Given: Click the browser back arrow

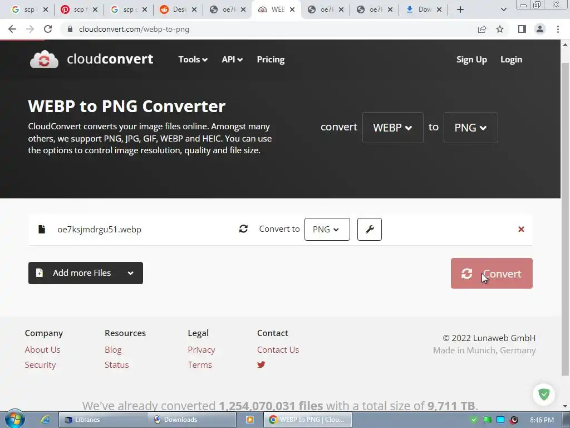Looking at the screenshot, I should coord(12,29).
